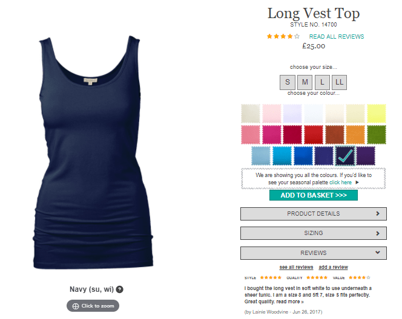
Task: Click the navy vest product image
Action: point(93,153)
